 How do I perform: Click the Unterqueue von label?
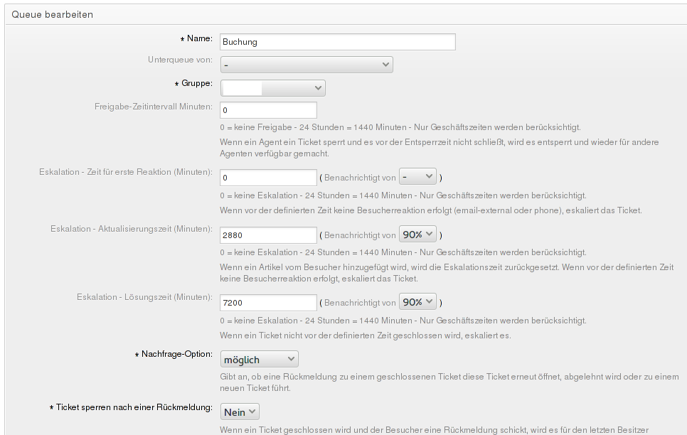(180, 60)
